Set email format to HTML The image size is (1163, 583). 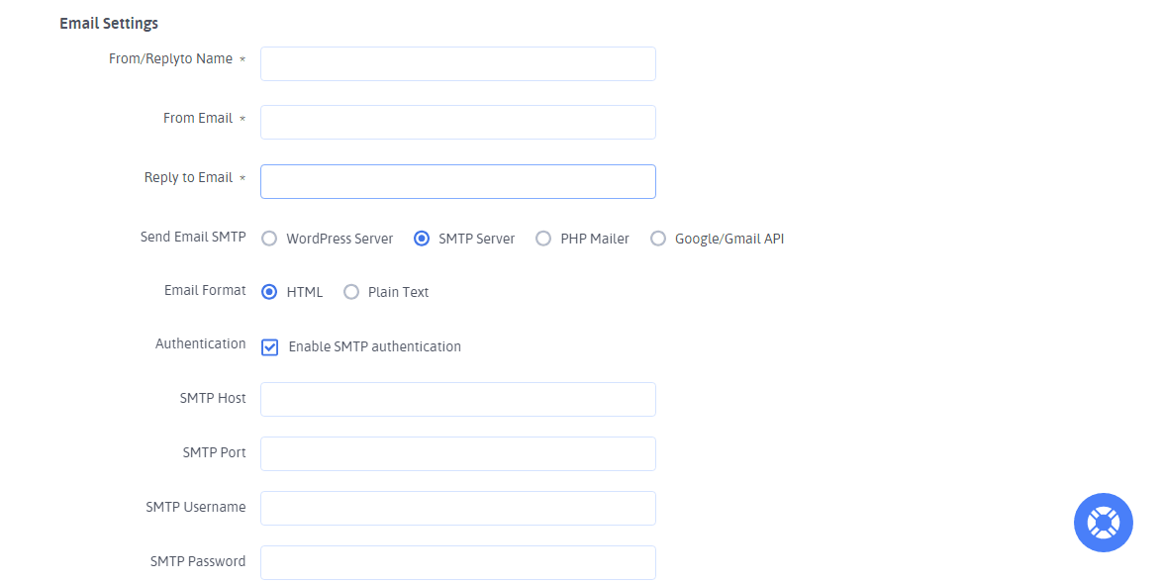tap(269, 292)
